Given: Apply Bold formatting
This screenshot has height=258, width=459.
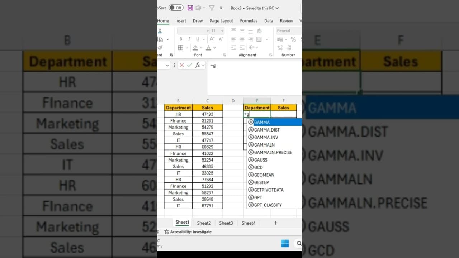Looking at the screenshot, I should pos(181,39).
